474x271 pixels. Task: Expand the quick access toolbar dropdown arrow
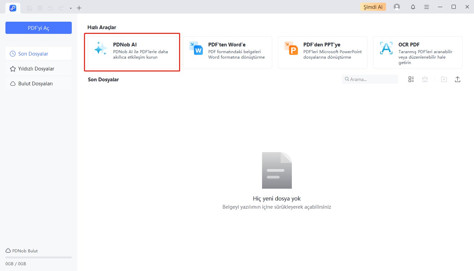click(70, 8)
